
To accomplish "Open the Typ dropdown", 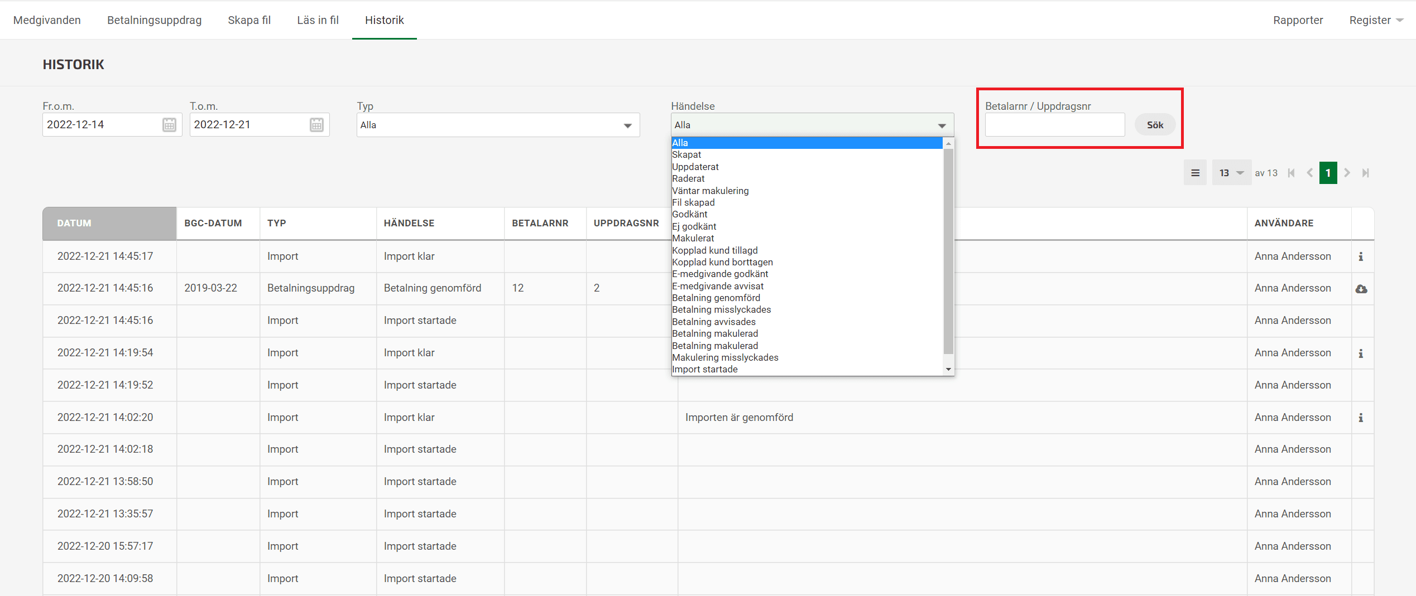I will tap(498, 125).
